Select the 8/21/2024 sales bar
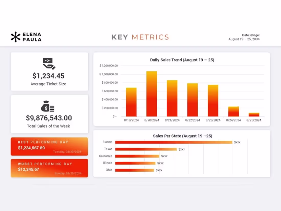The width and height of the screenshot is (281, 211). tap(172, 98)
